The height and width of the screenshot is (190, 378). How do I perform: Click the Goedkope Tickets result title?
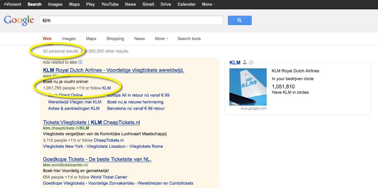pyautogui.click(x=97, y=159)
